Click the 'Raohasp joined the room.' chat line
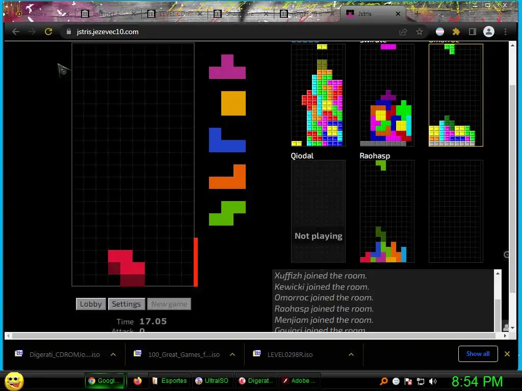 pos(324,309)
